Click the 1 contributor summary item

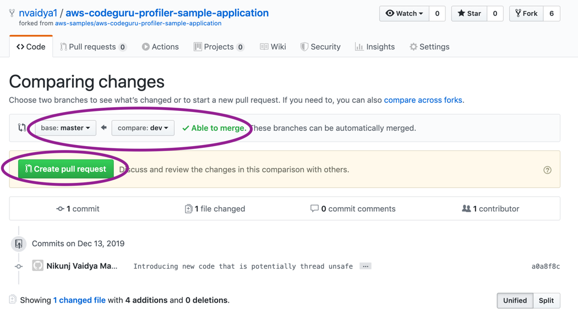pyautogui.click(x=490, y=209)
